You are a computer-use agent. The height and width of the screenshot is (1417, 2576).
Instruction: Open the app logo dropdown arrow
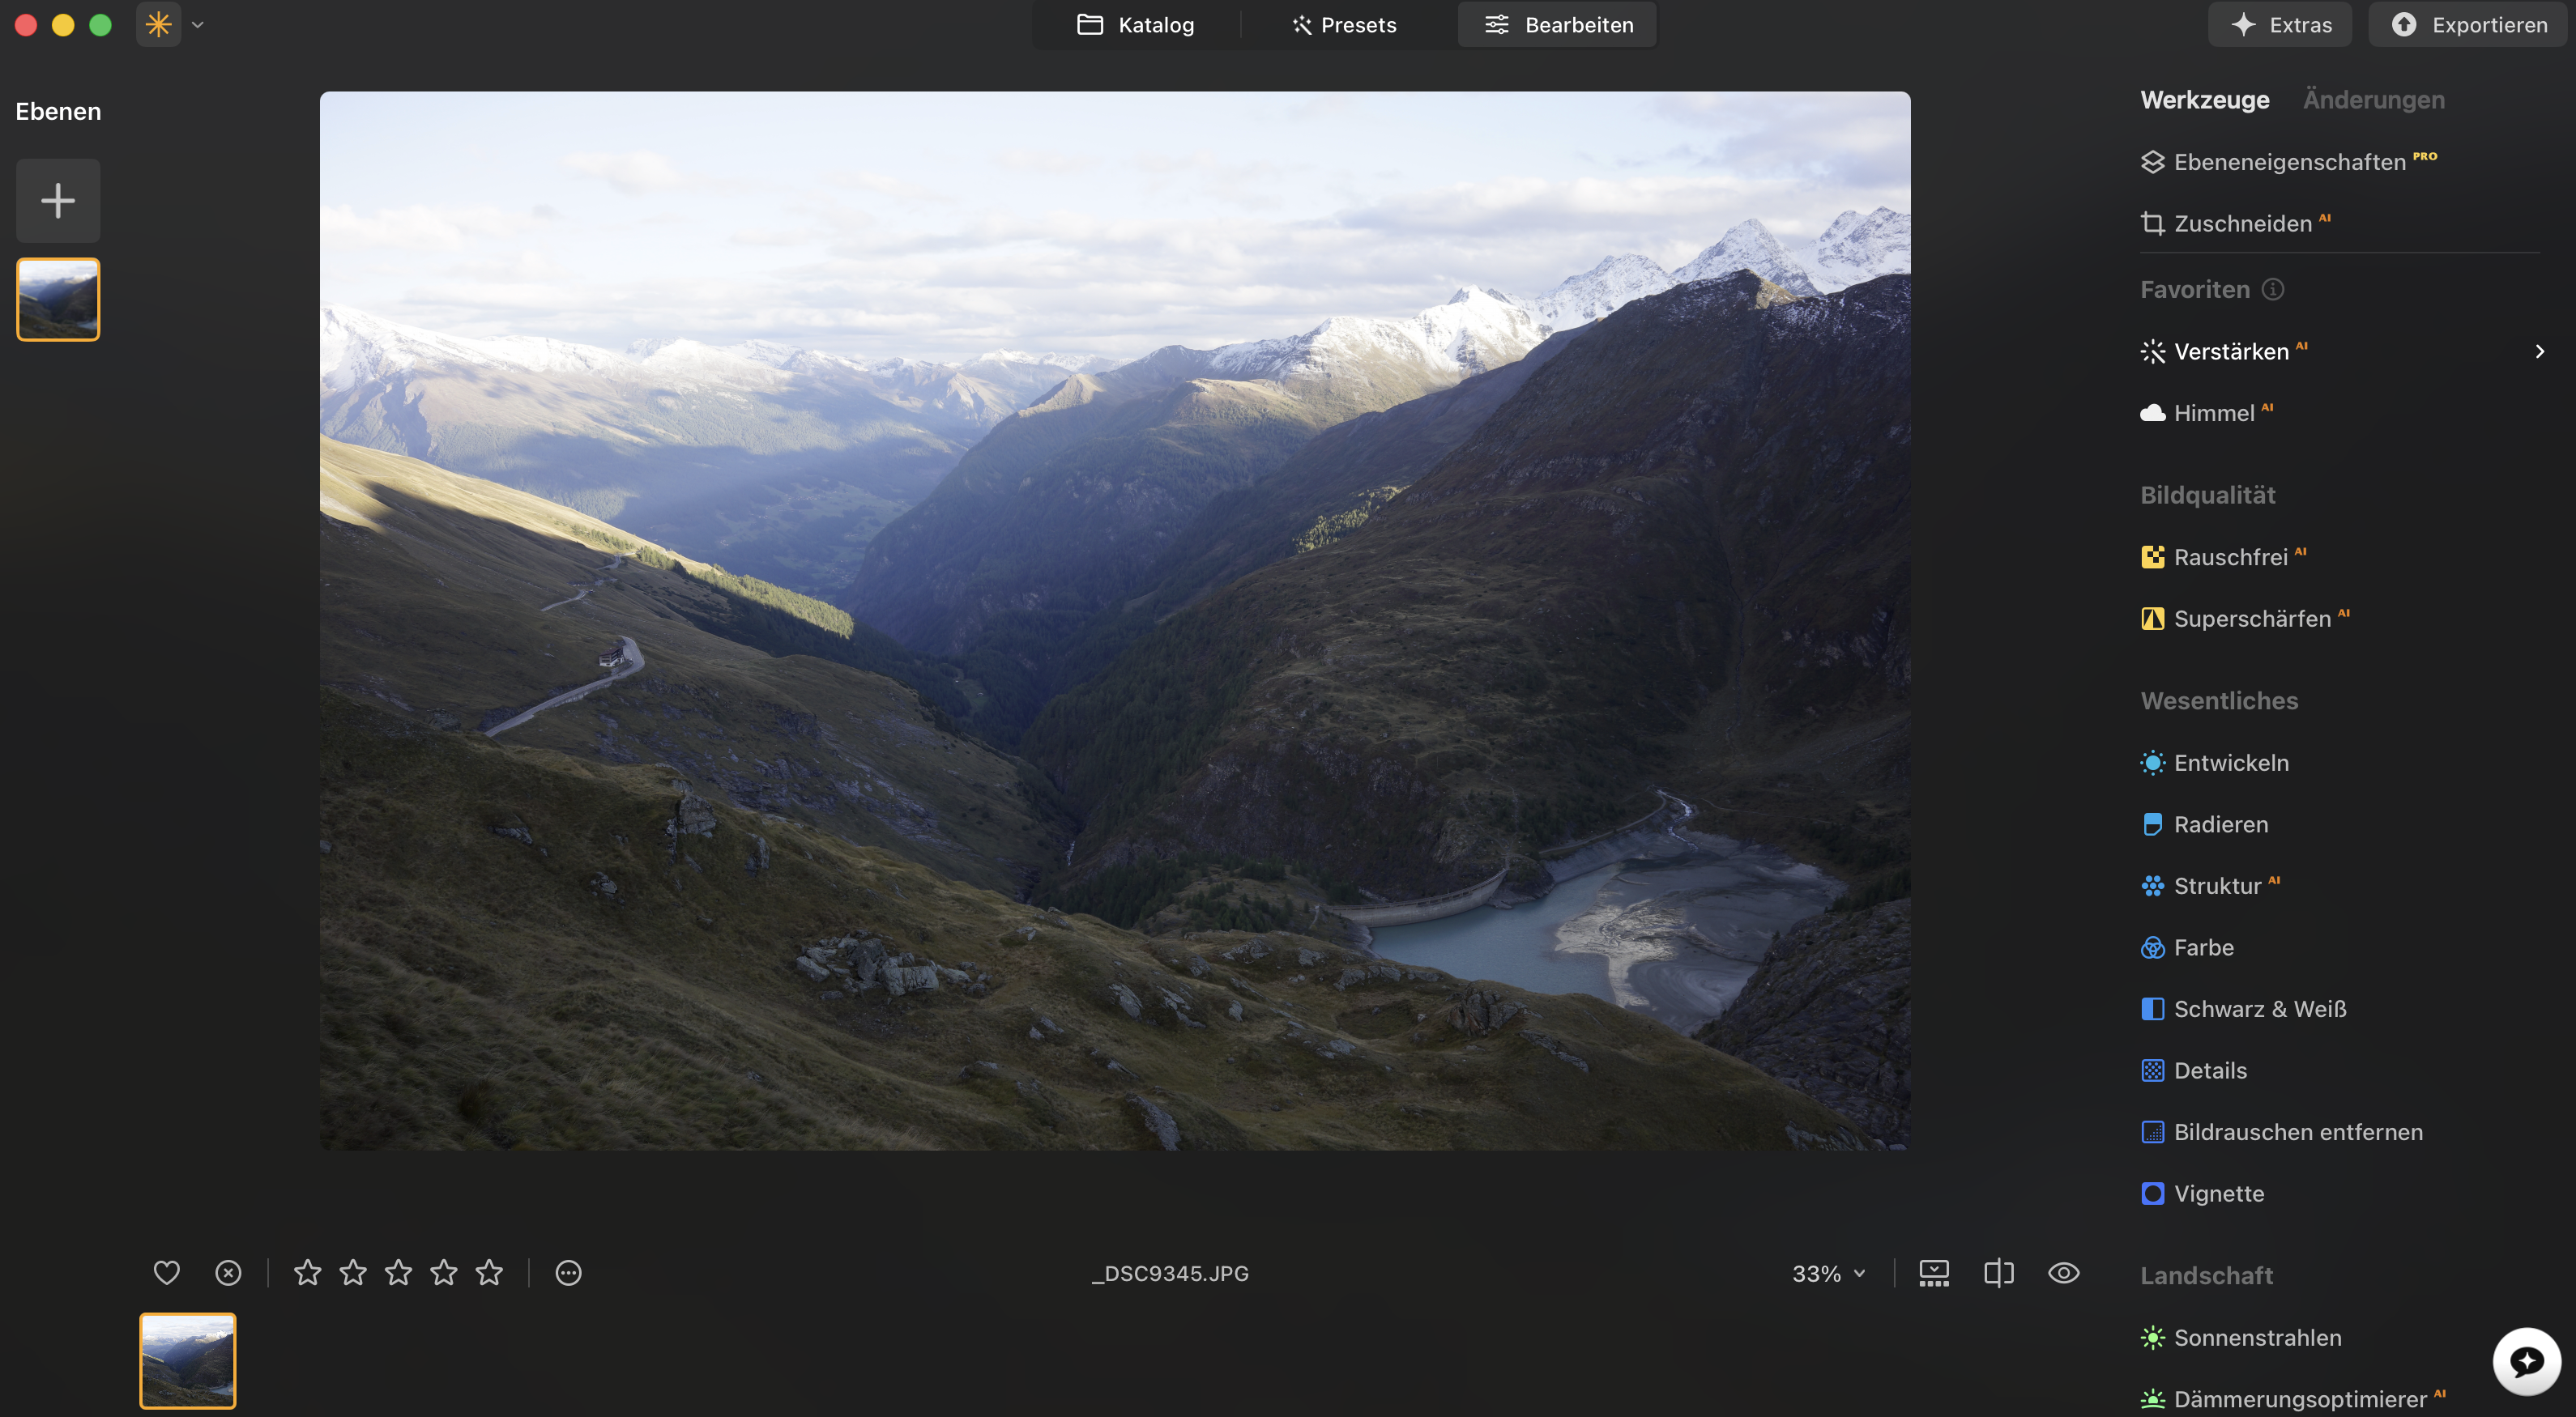click(198, 25)
